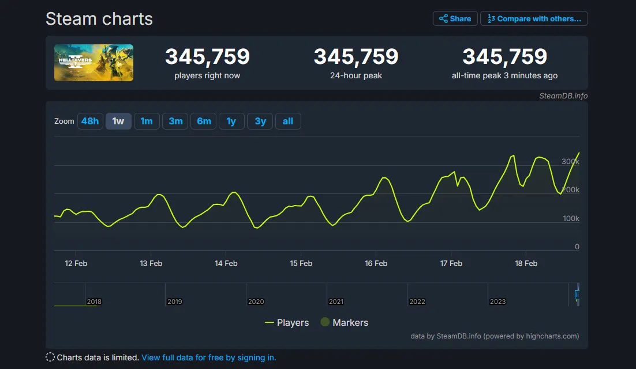The width and height of the screenshot is (636, 369).
Task: Click the all-time peak 3 minutes ago text
Action: point(504,75)
